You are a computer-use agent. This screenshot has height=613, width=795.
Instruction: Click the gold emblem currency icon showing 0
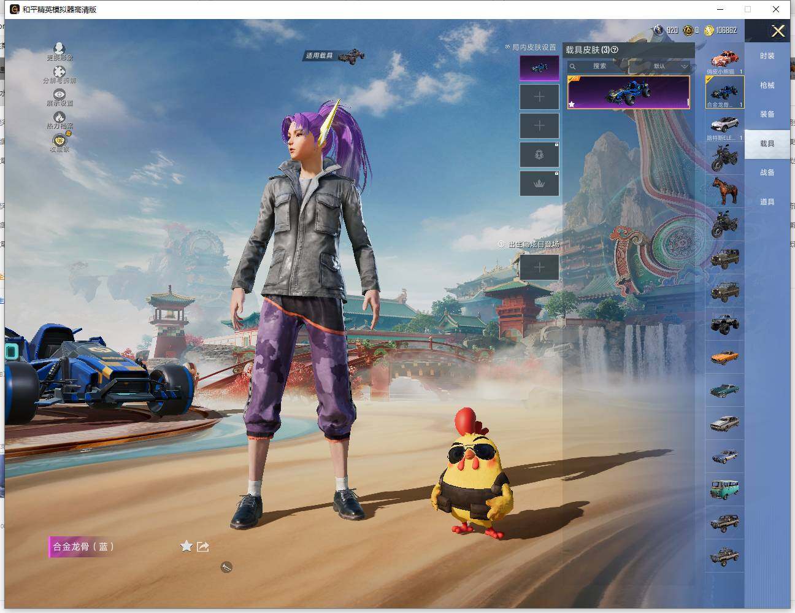click(x=688, y=30)
